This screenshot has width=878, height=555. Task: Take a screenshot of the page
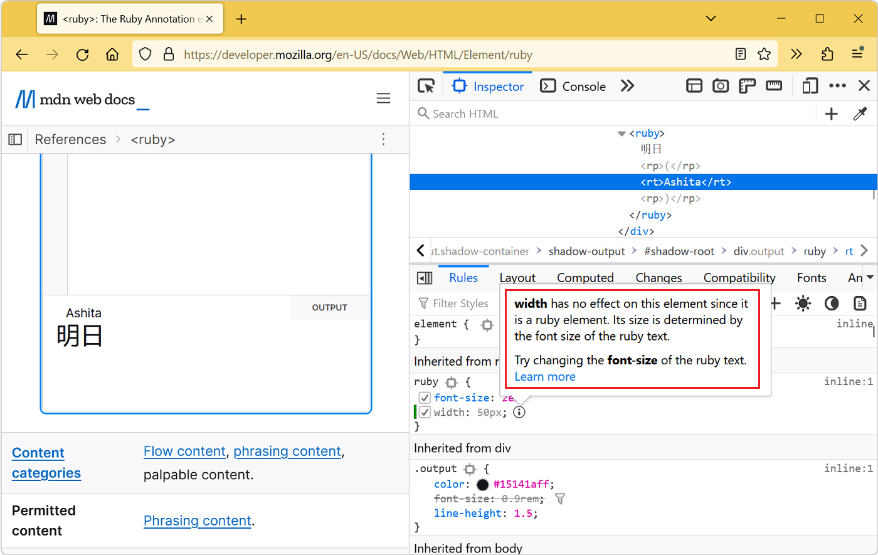pyautogui.click(x=720, y=86)
